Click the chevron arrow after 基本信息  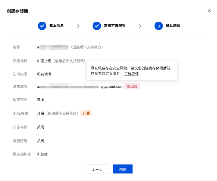pyautogui.click(x=78, y=26)
